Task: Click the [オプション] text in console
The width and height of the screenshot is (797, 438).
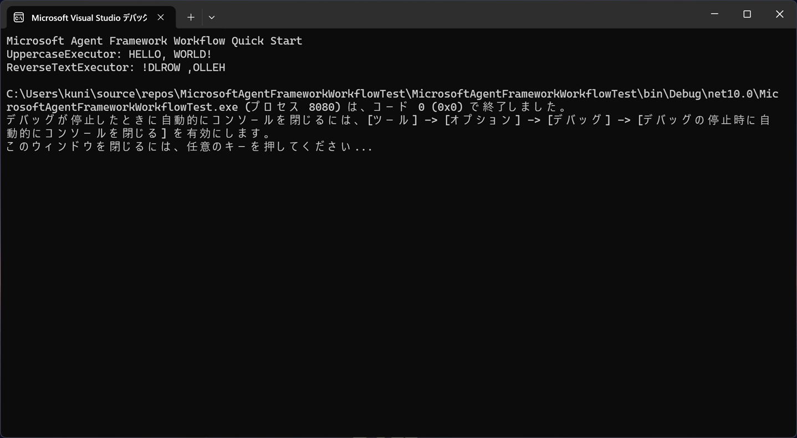Action: pos(483,121)
